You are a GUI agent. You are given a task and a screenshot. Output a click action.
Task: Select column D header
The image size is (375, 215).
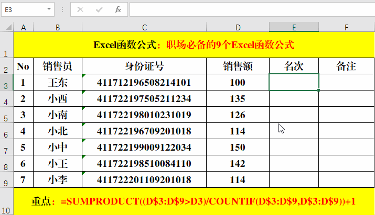(238, 27)
